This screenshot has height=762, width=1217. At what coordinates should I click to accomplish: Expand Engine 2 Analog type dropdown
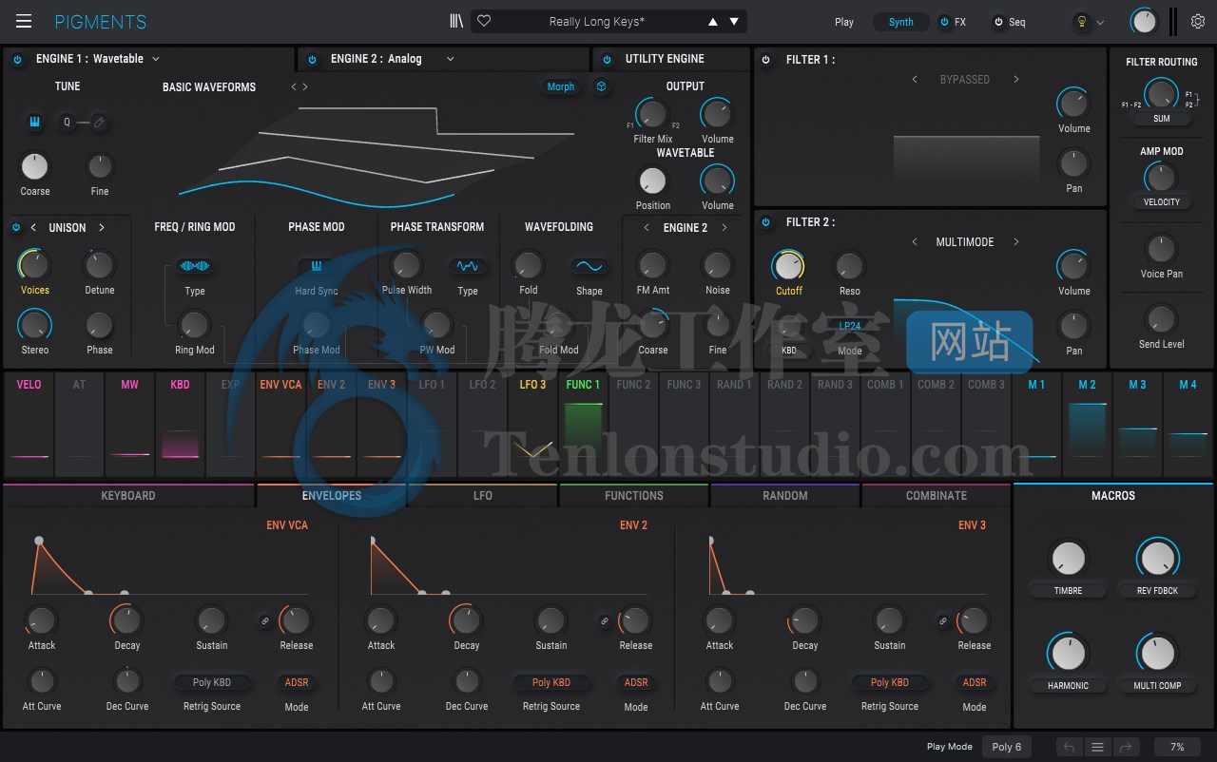[451, 59]
